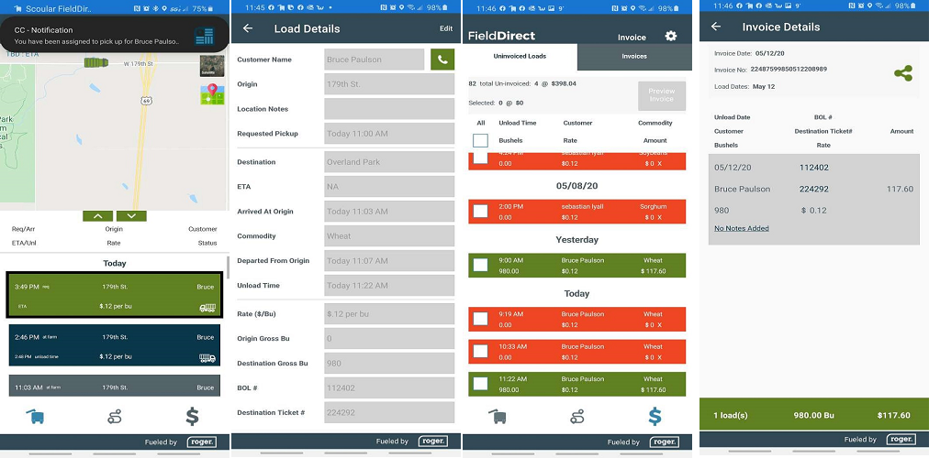Screen dimensions: 940x458
Task: Tap the roger. logo on map screen footer
Action: coord(201,442)
